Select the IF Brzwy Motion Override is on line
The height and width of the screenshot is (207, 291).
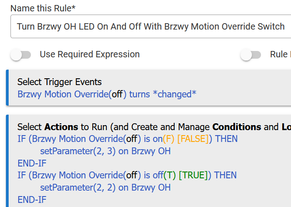(127, 139)
